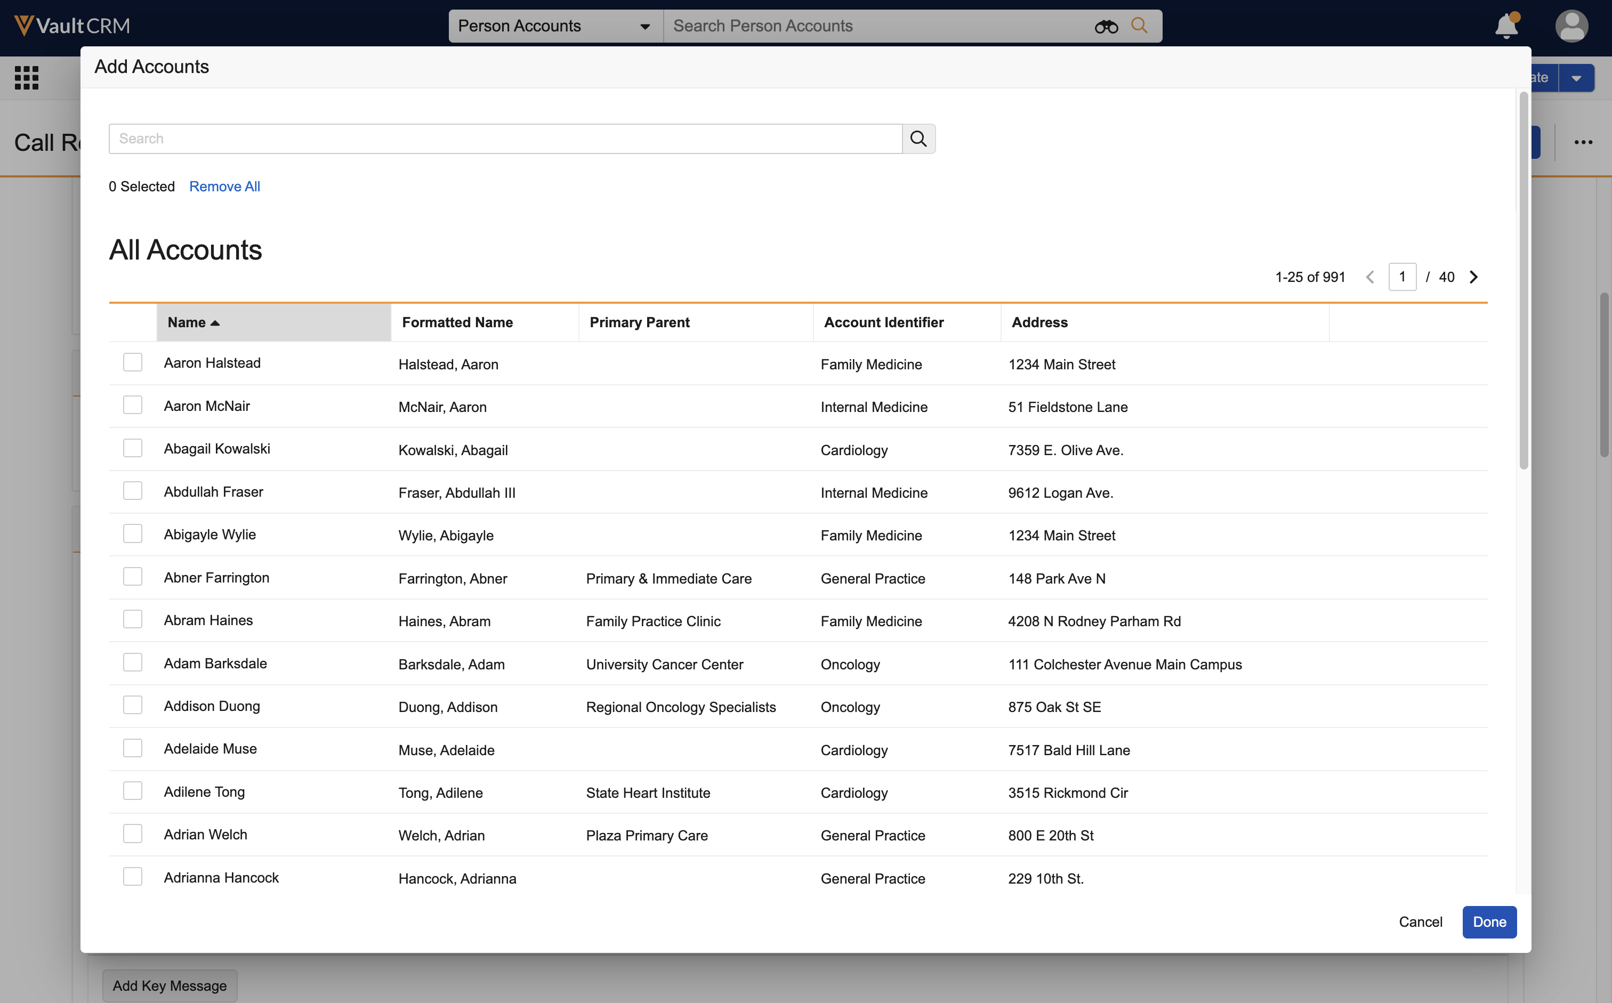Click the Account Identifier column header
The image size is (1612, 1003).
tap(884, 322)
